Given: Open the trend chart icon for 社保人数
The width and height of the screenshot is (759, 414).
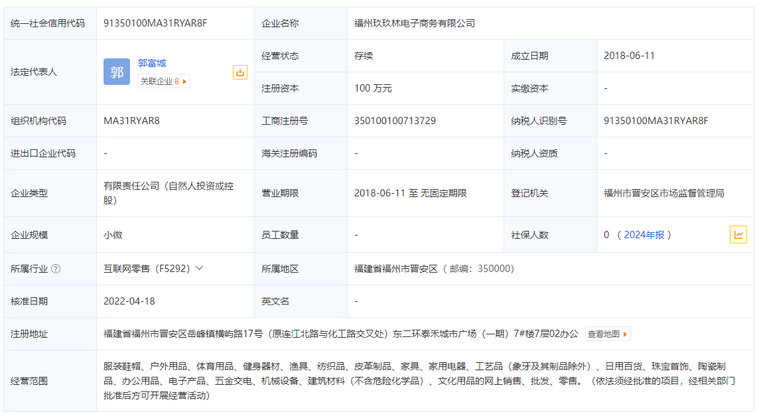Looking at the screenshot, I should click(738, 234).
